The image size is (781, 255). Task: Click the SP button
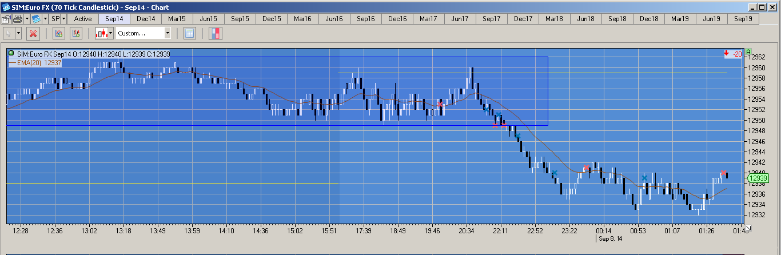[x=55, y=19]
